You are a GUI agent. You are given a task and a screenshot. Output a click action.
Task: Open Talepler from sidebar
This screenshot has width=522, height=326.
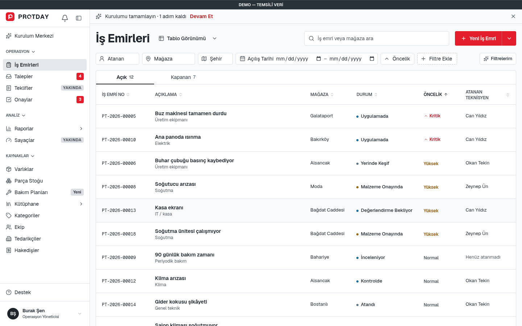coord(45,76)
